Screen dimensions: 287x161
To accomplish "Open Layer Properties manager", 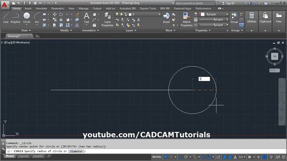I will point(108,19).
